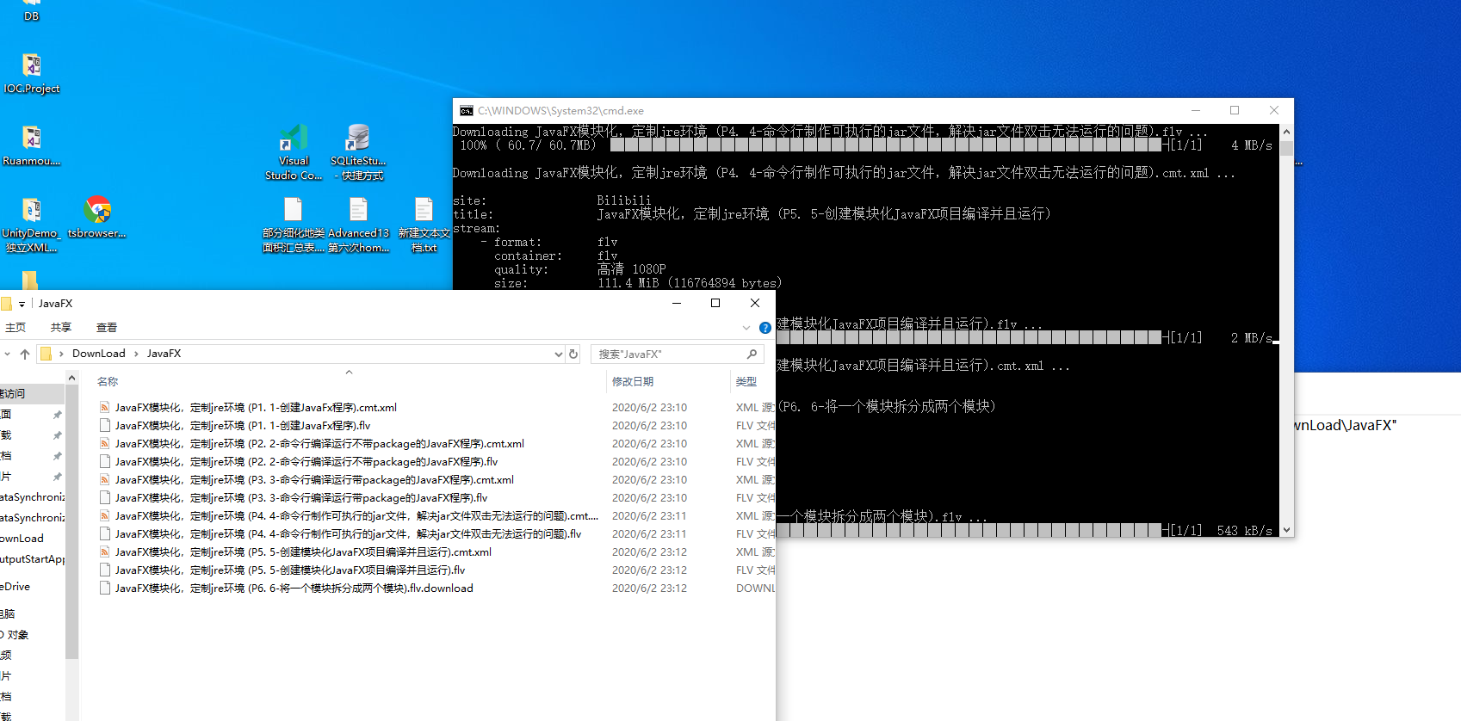1461x721 pixels.
Task: Refresh the JavaFX folder view
Action: tap(573, 354)
